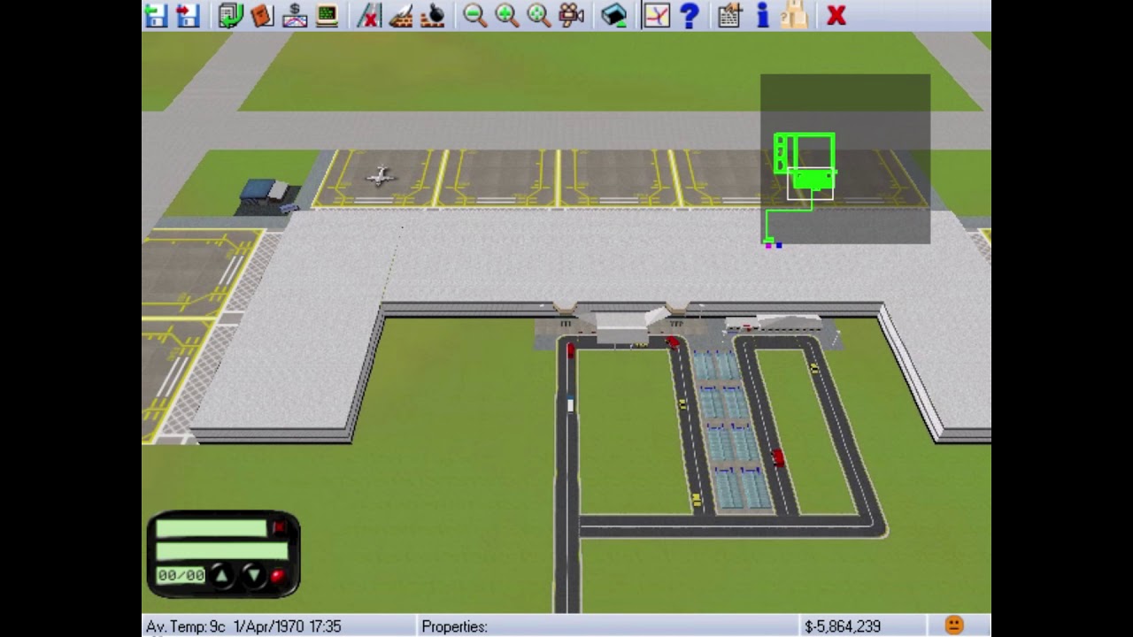
Task: Click the top green pager message line
Action: coord(212,529)
